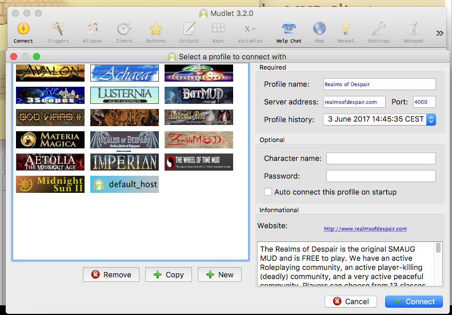Enable Auto connect this profile on startup

click(x=268, y=192)
